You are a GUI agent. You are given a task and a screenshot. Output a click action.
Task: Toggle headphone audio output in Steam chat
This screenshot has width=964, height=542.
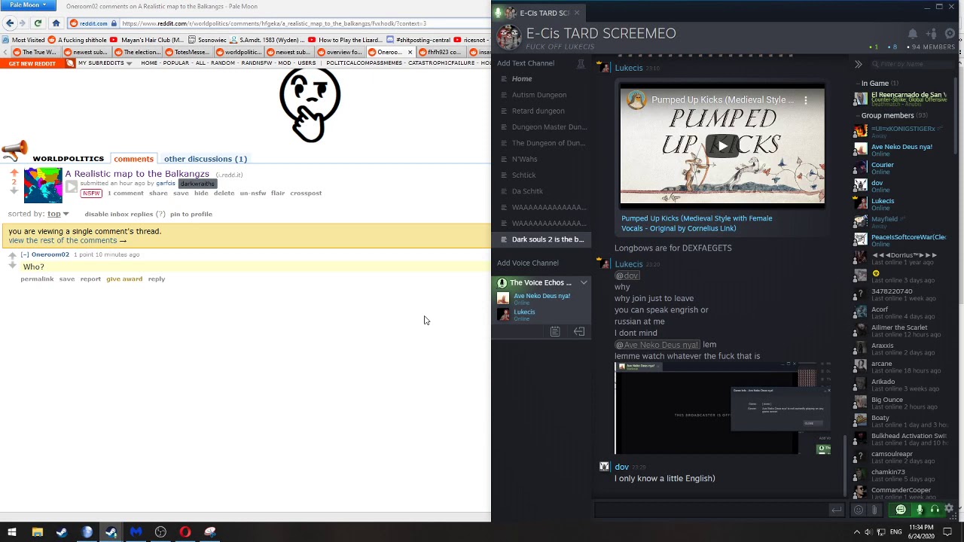935,510
